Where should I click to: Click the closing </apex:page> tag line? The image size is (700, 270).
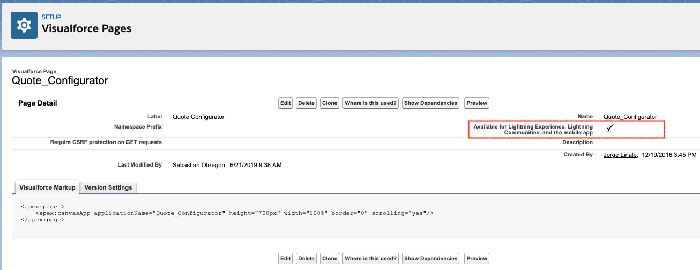43,220
